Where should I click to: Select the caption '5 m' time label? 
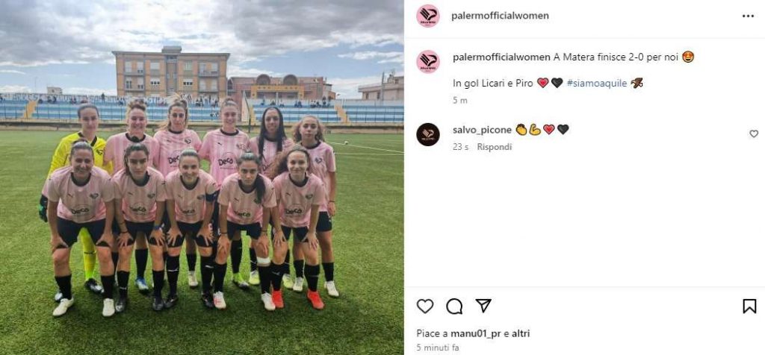pyautogui.click(x=459, y=101)
